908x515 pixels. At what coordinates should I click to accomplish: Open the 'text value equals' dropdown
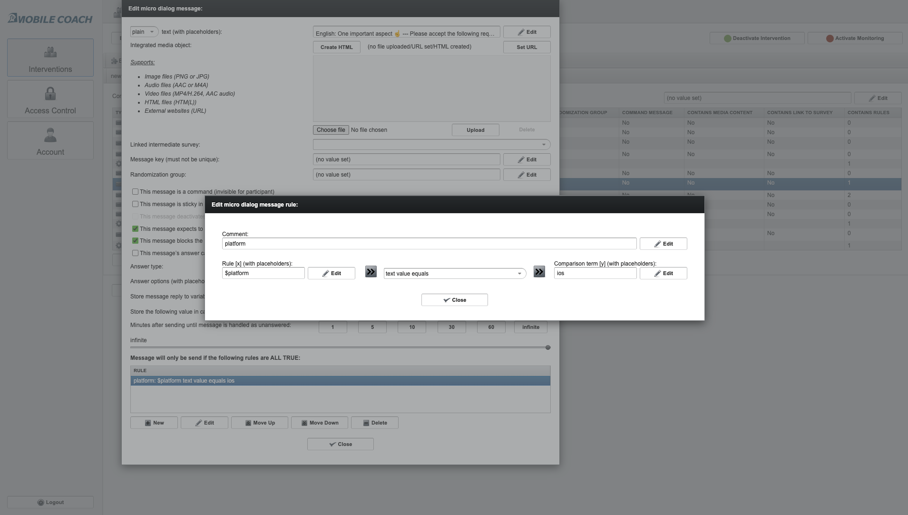pyautogui.click(x=454, y=274)
